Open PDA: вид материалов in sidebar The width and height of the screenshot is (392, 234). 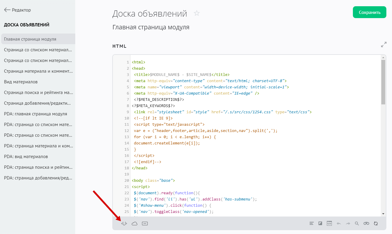click(x=26, y=157)
